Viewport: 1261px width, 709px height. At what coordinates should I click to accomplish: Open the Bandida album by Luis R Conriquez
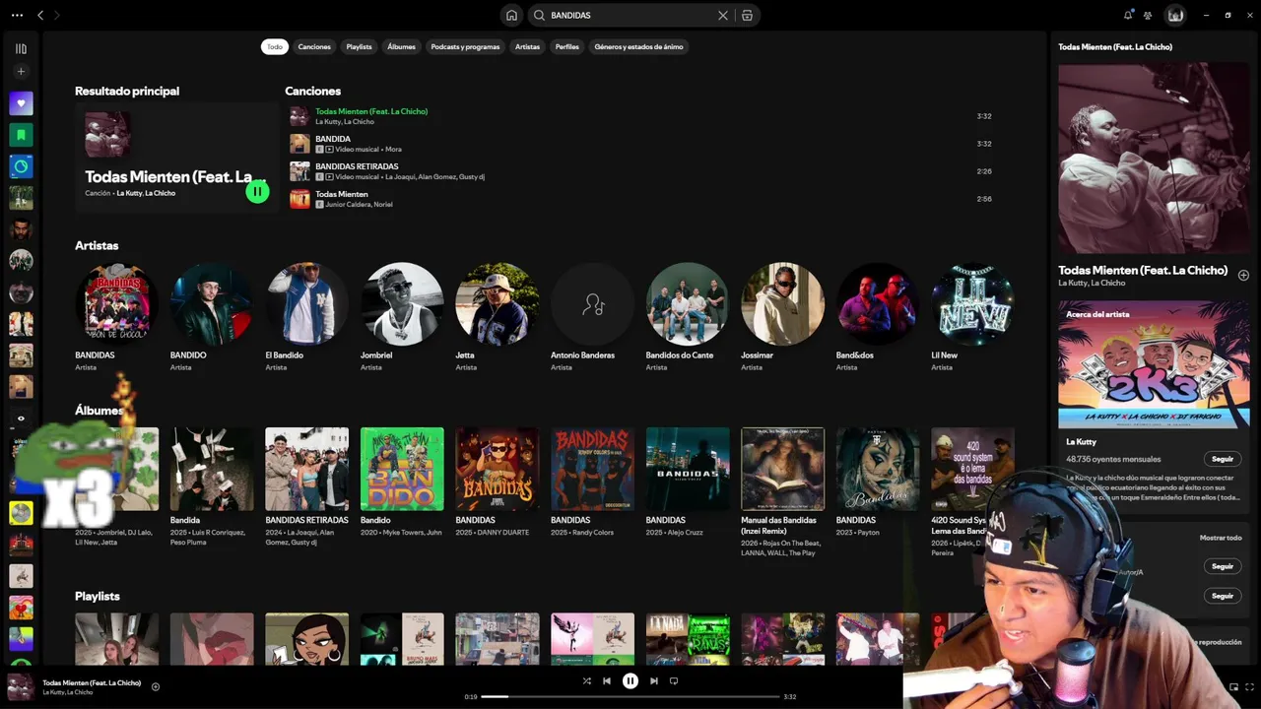point(212,469)
